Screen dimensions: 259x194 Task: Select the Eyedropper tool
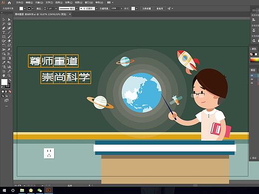(3, 63)
